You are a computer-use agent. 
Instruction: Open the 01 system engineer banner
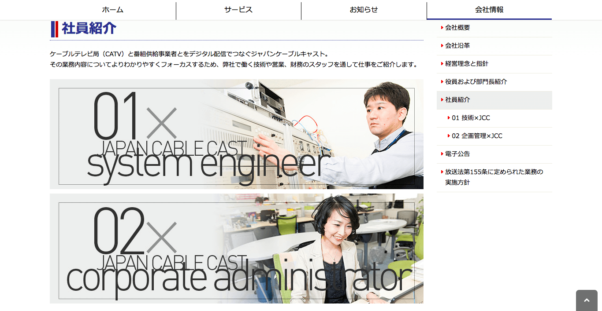pyautogui.click(x=237, y=134)
